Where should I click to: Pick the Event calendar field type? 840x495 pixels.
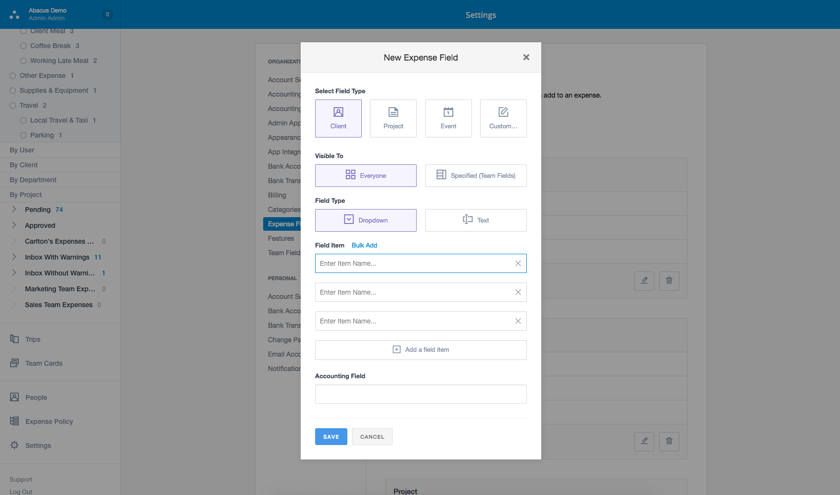448,112
